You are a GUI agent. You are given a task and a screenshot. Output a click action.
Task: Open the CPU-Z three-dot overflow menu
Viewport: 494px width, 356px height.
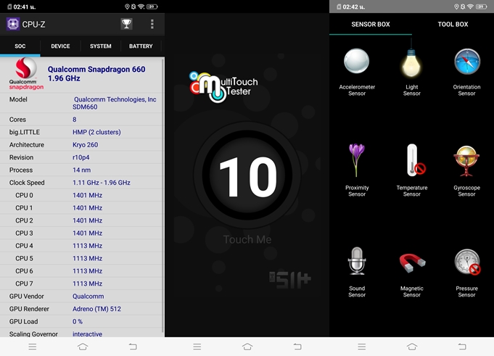pos(152,24)
